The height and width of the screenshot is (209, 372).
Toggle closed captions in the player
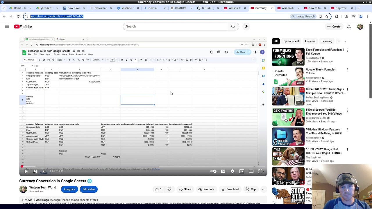223,171
